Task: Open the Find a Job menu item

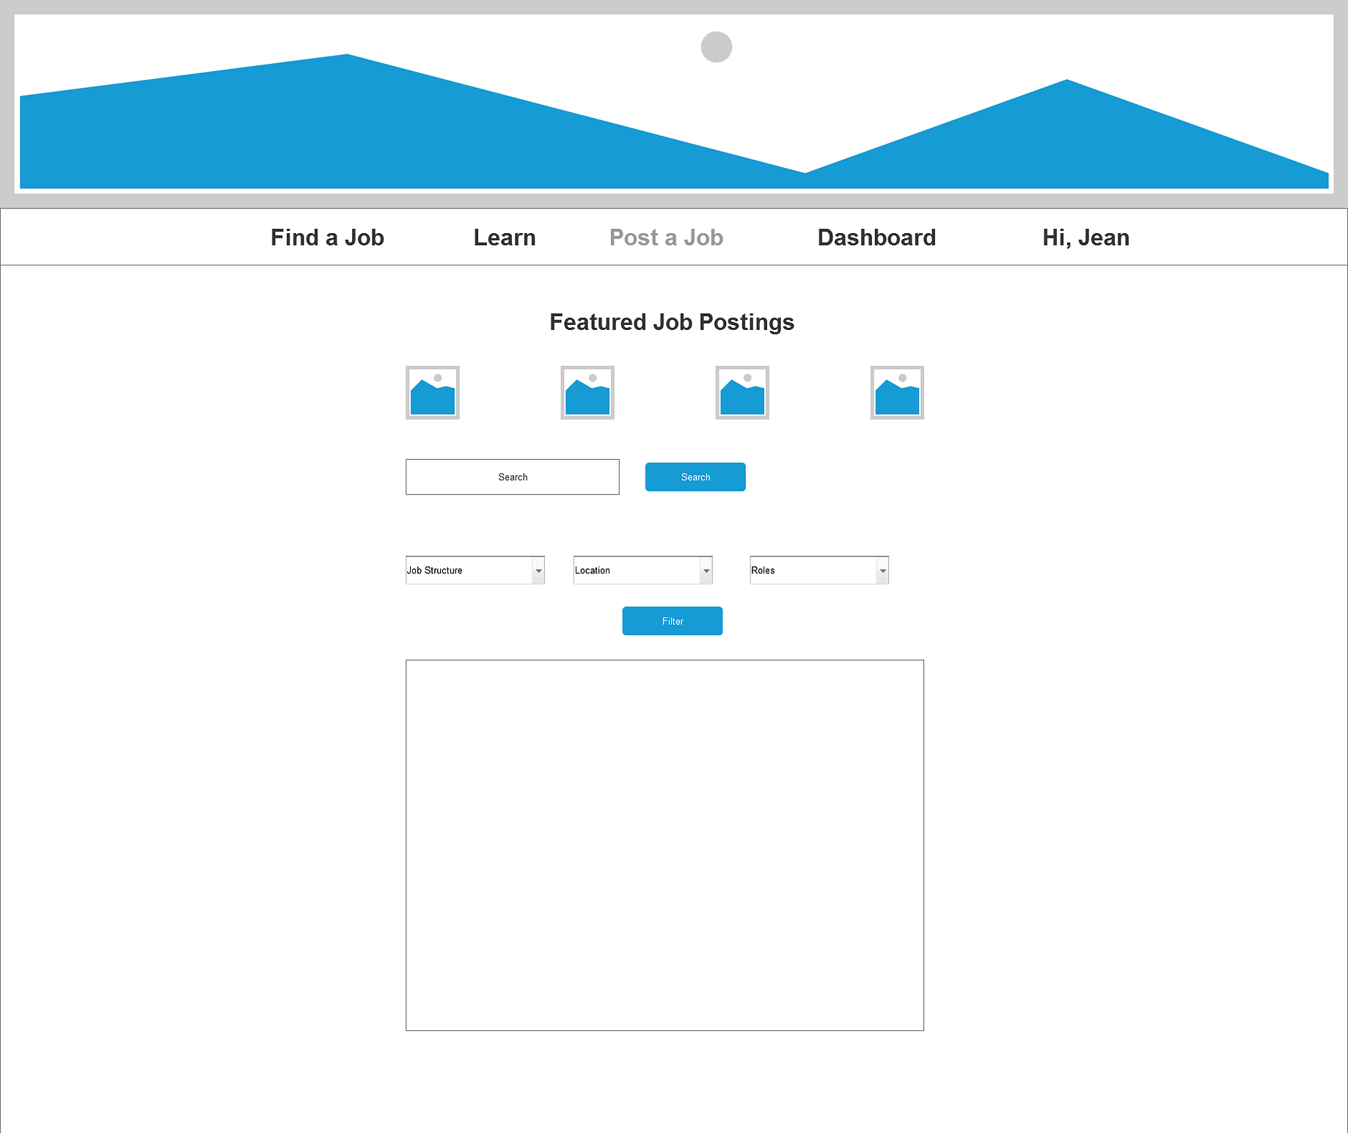Action: point(327,238)
